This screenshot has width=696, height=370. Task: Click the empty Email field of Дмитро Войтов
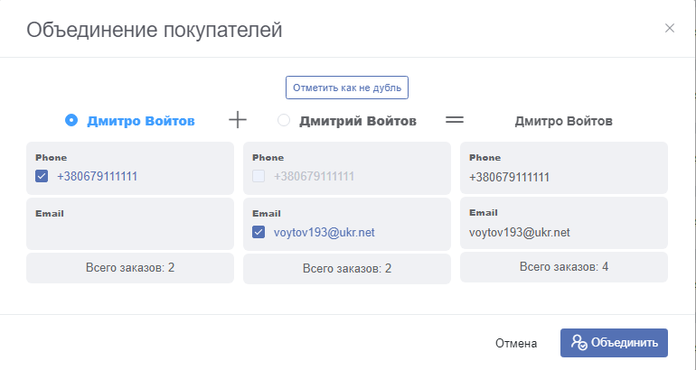pyautogui.click(x=130, y=223)
